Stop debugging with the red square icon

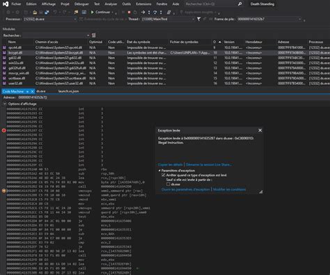pyautogui.click(x=129, y=12)
